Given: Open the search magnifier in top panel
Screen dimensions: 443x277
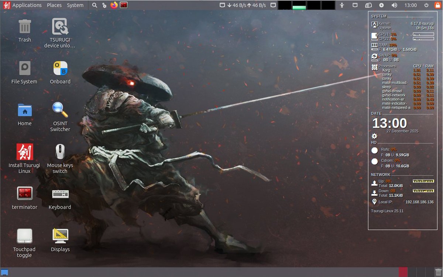Looking at the screenshot, I should [95, 5].
